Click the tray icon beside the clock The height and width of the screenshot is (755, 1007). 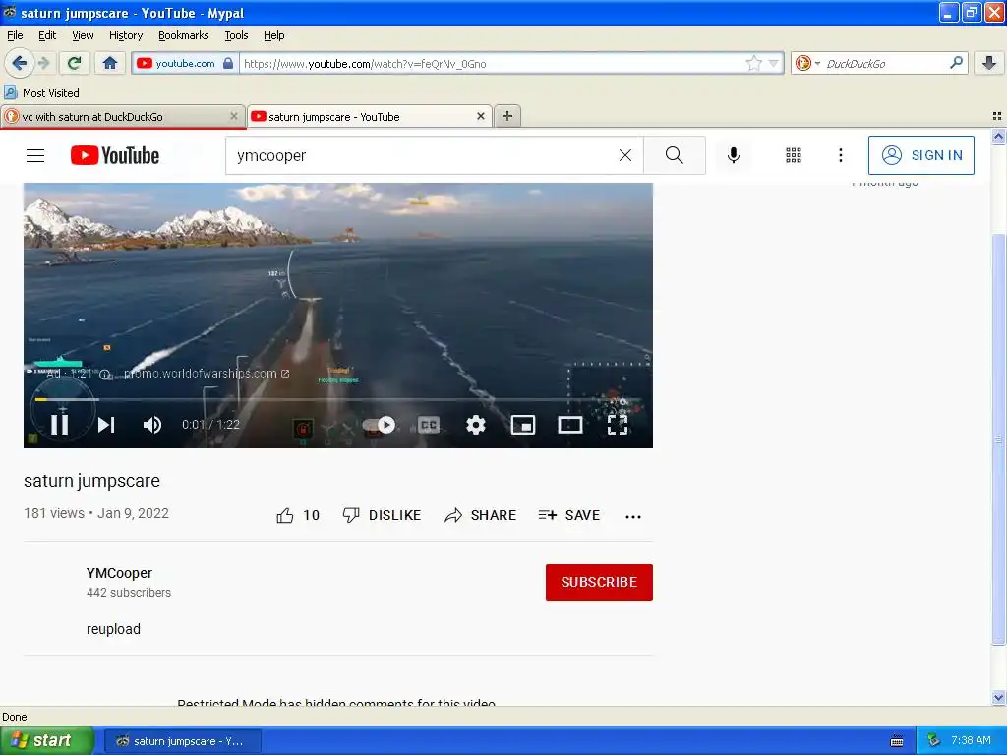click(934, 741)
